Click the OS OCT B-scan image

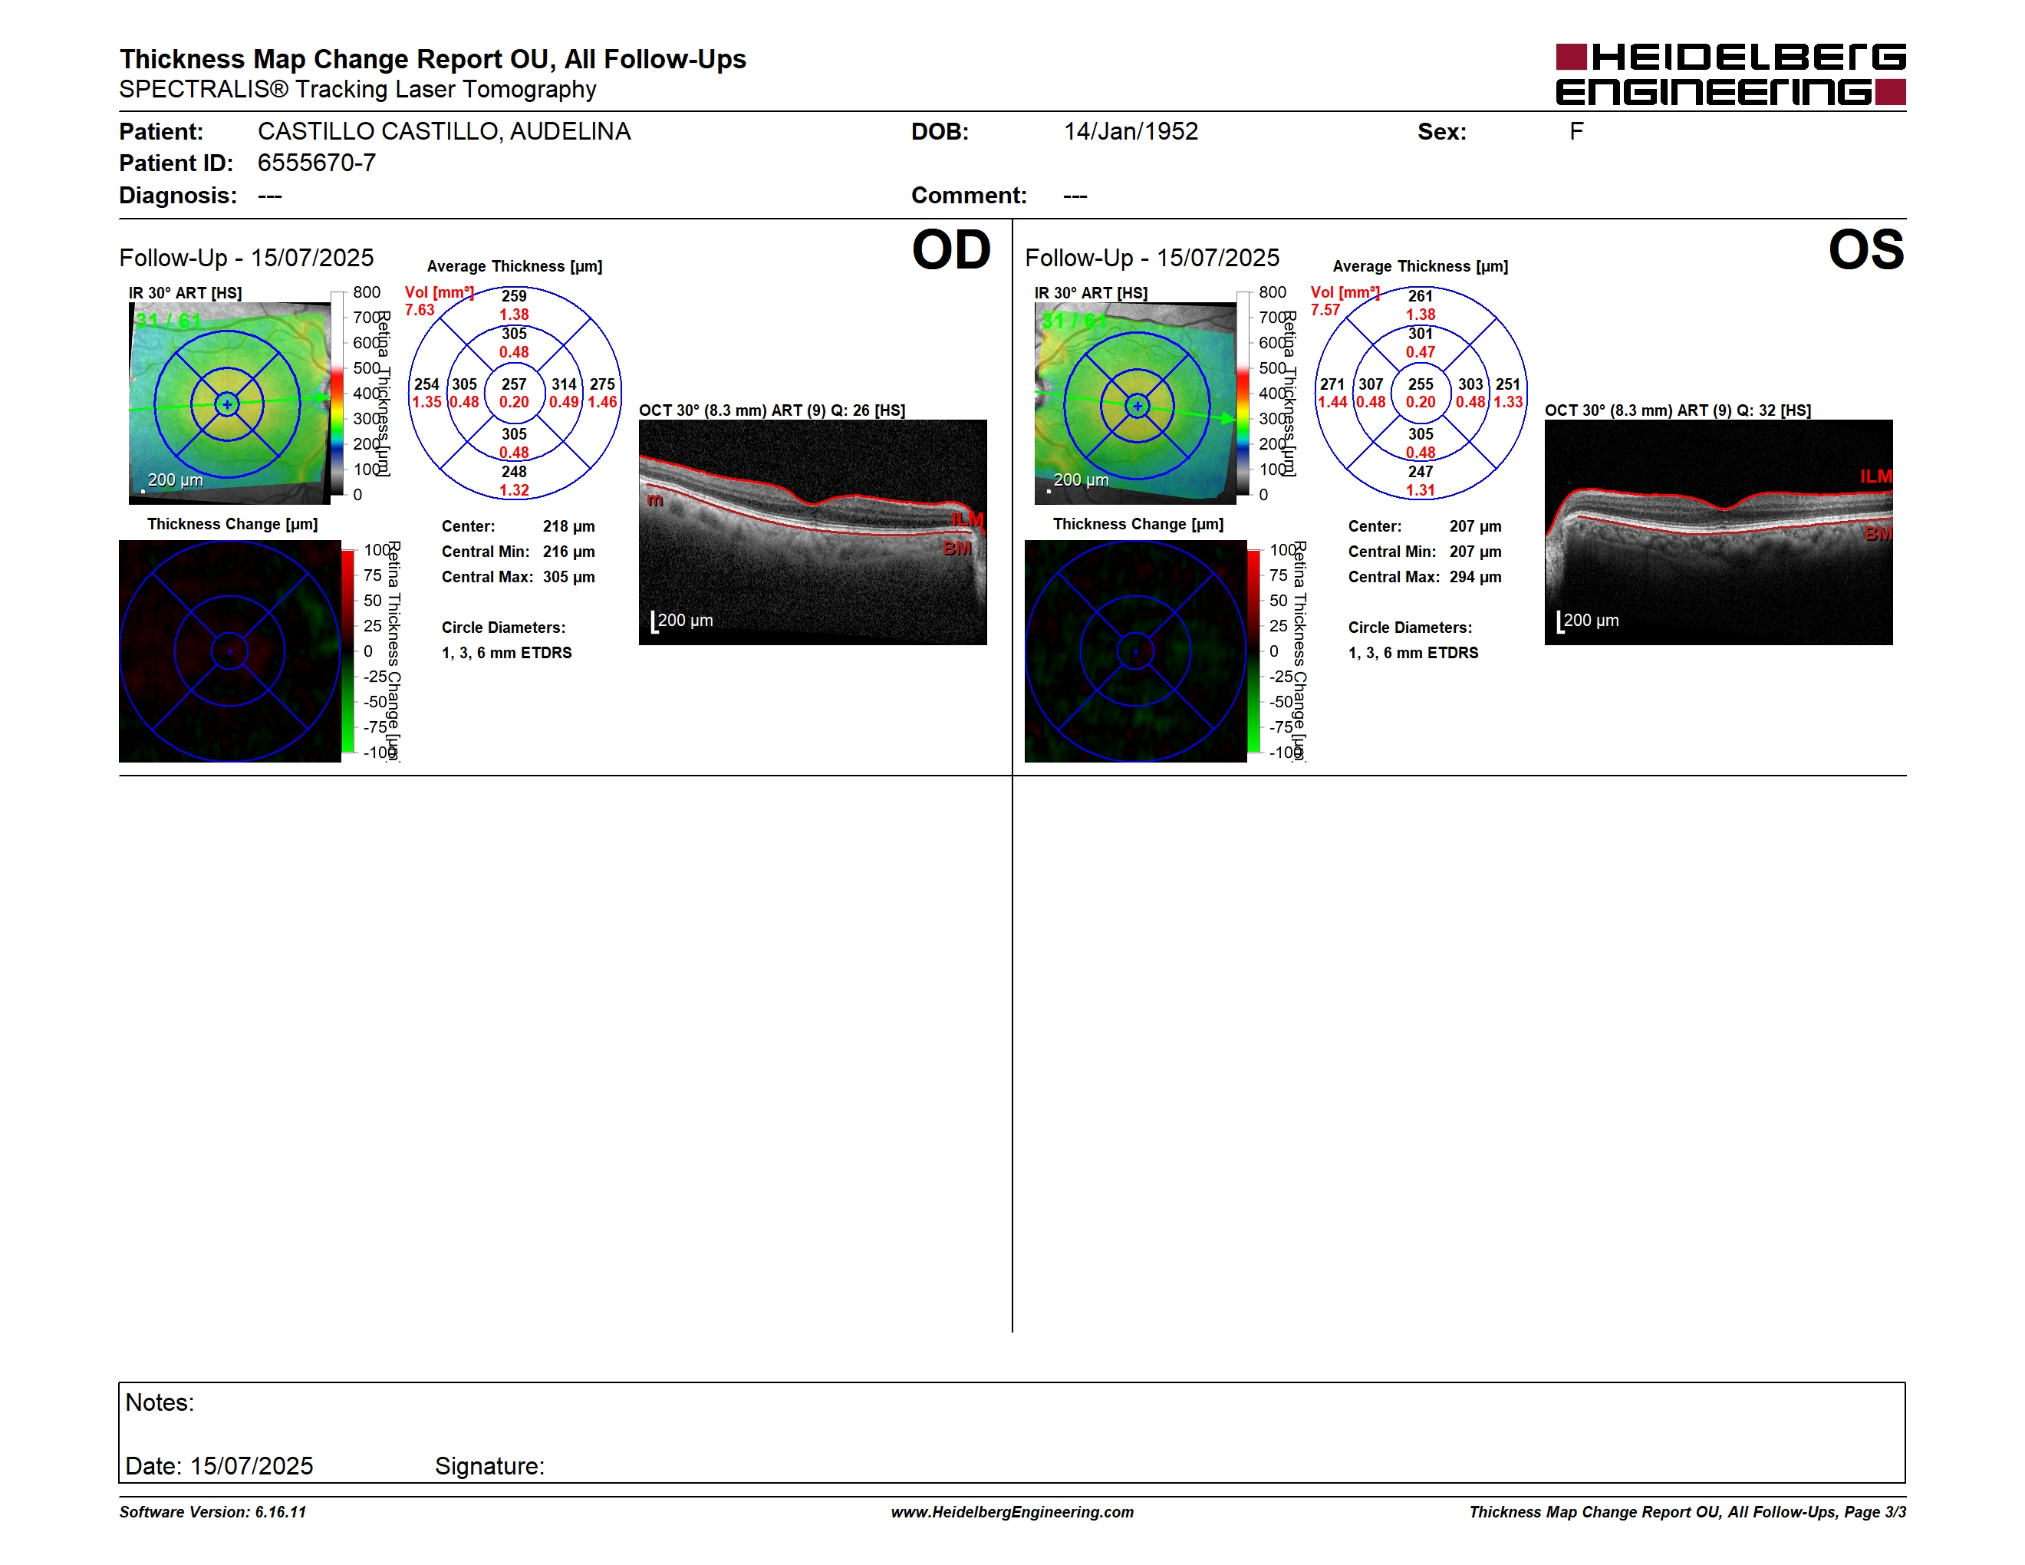[1718, 532]
